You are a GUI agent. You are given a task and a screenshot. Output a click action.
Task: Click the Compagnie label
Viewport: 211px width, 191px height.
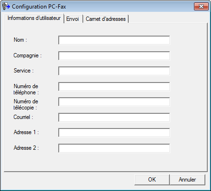coord(27,55)
